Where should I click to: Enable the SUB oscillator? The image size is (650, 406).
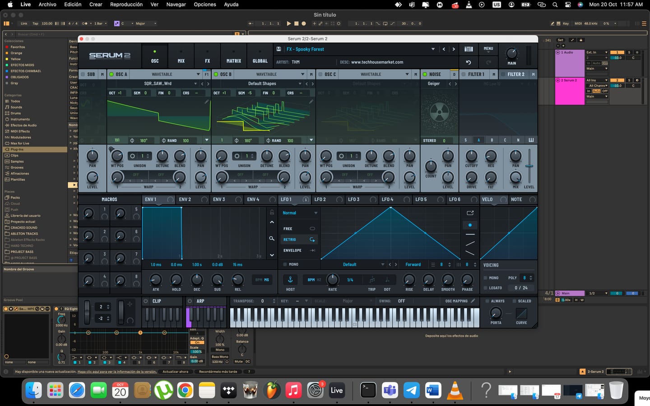[82, 74]
